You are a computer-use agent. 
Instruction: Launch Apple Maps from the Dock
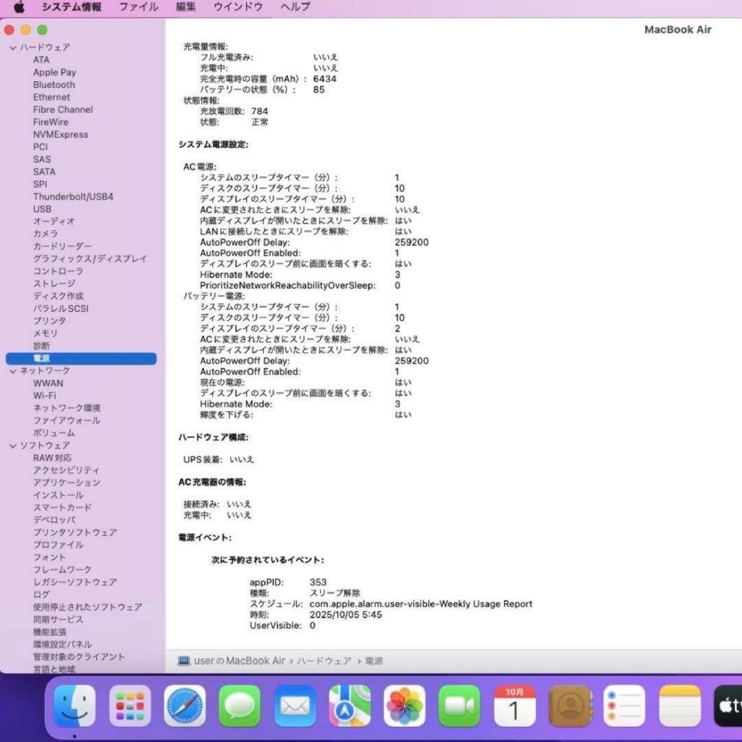click(x=349, y=705)
